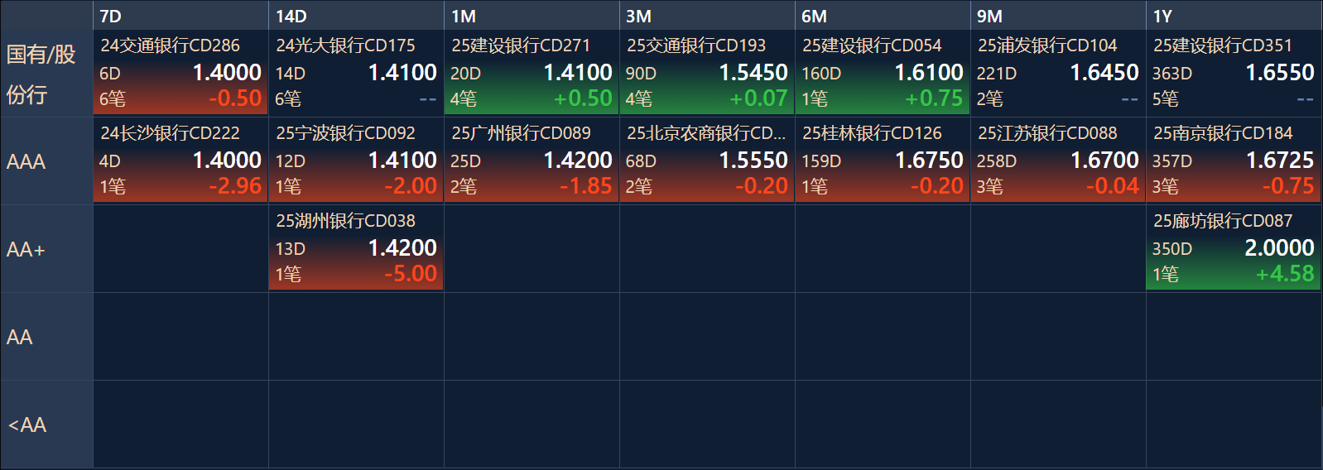Viewport: 1323px width, 470px height.
Task: Click the 14D tenor label under 光大银行
Action: click(291, 74)
